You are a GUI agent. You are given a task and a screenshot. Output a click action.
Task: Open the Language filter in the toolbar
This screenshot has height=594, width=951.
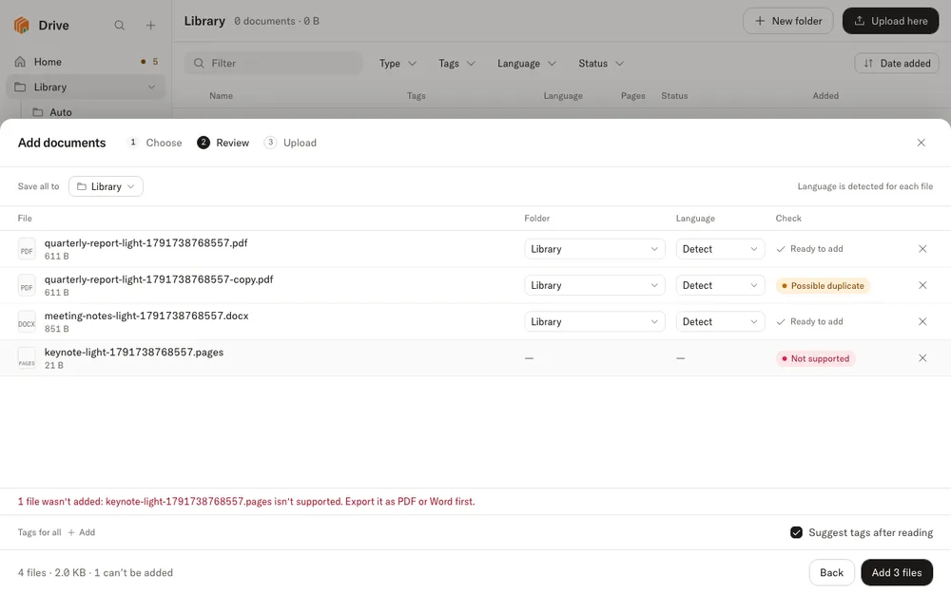(527, 63)
